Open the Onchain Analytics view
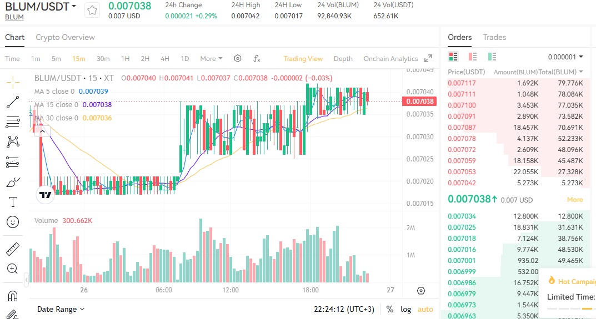The image size is (596, 319). point(390,58)
